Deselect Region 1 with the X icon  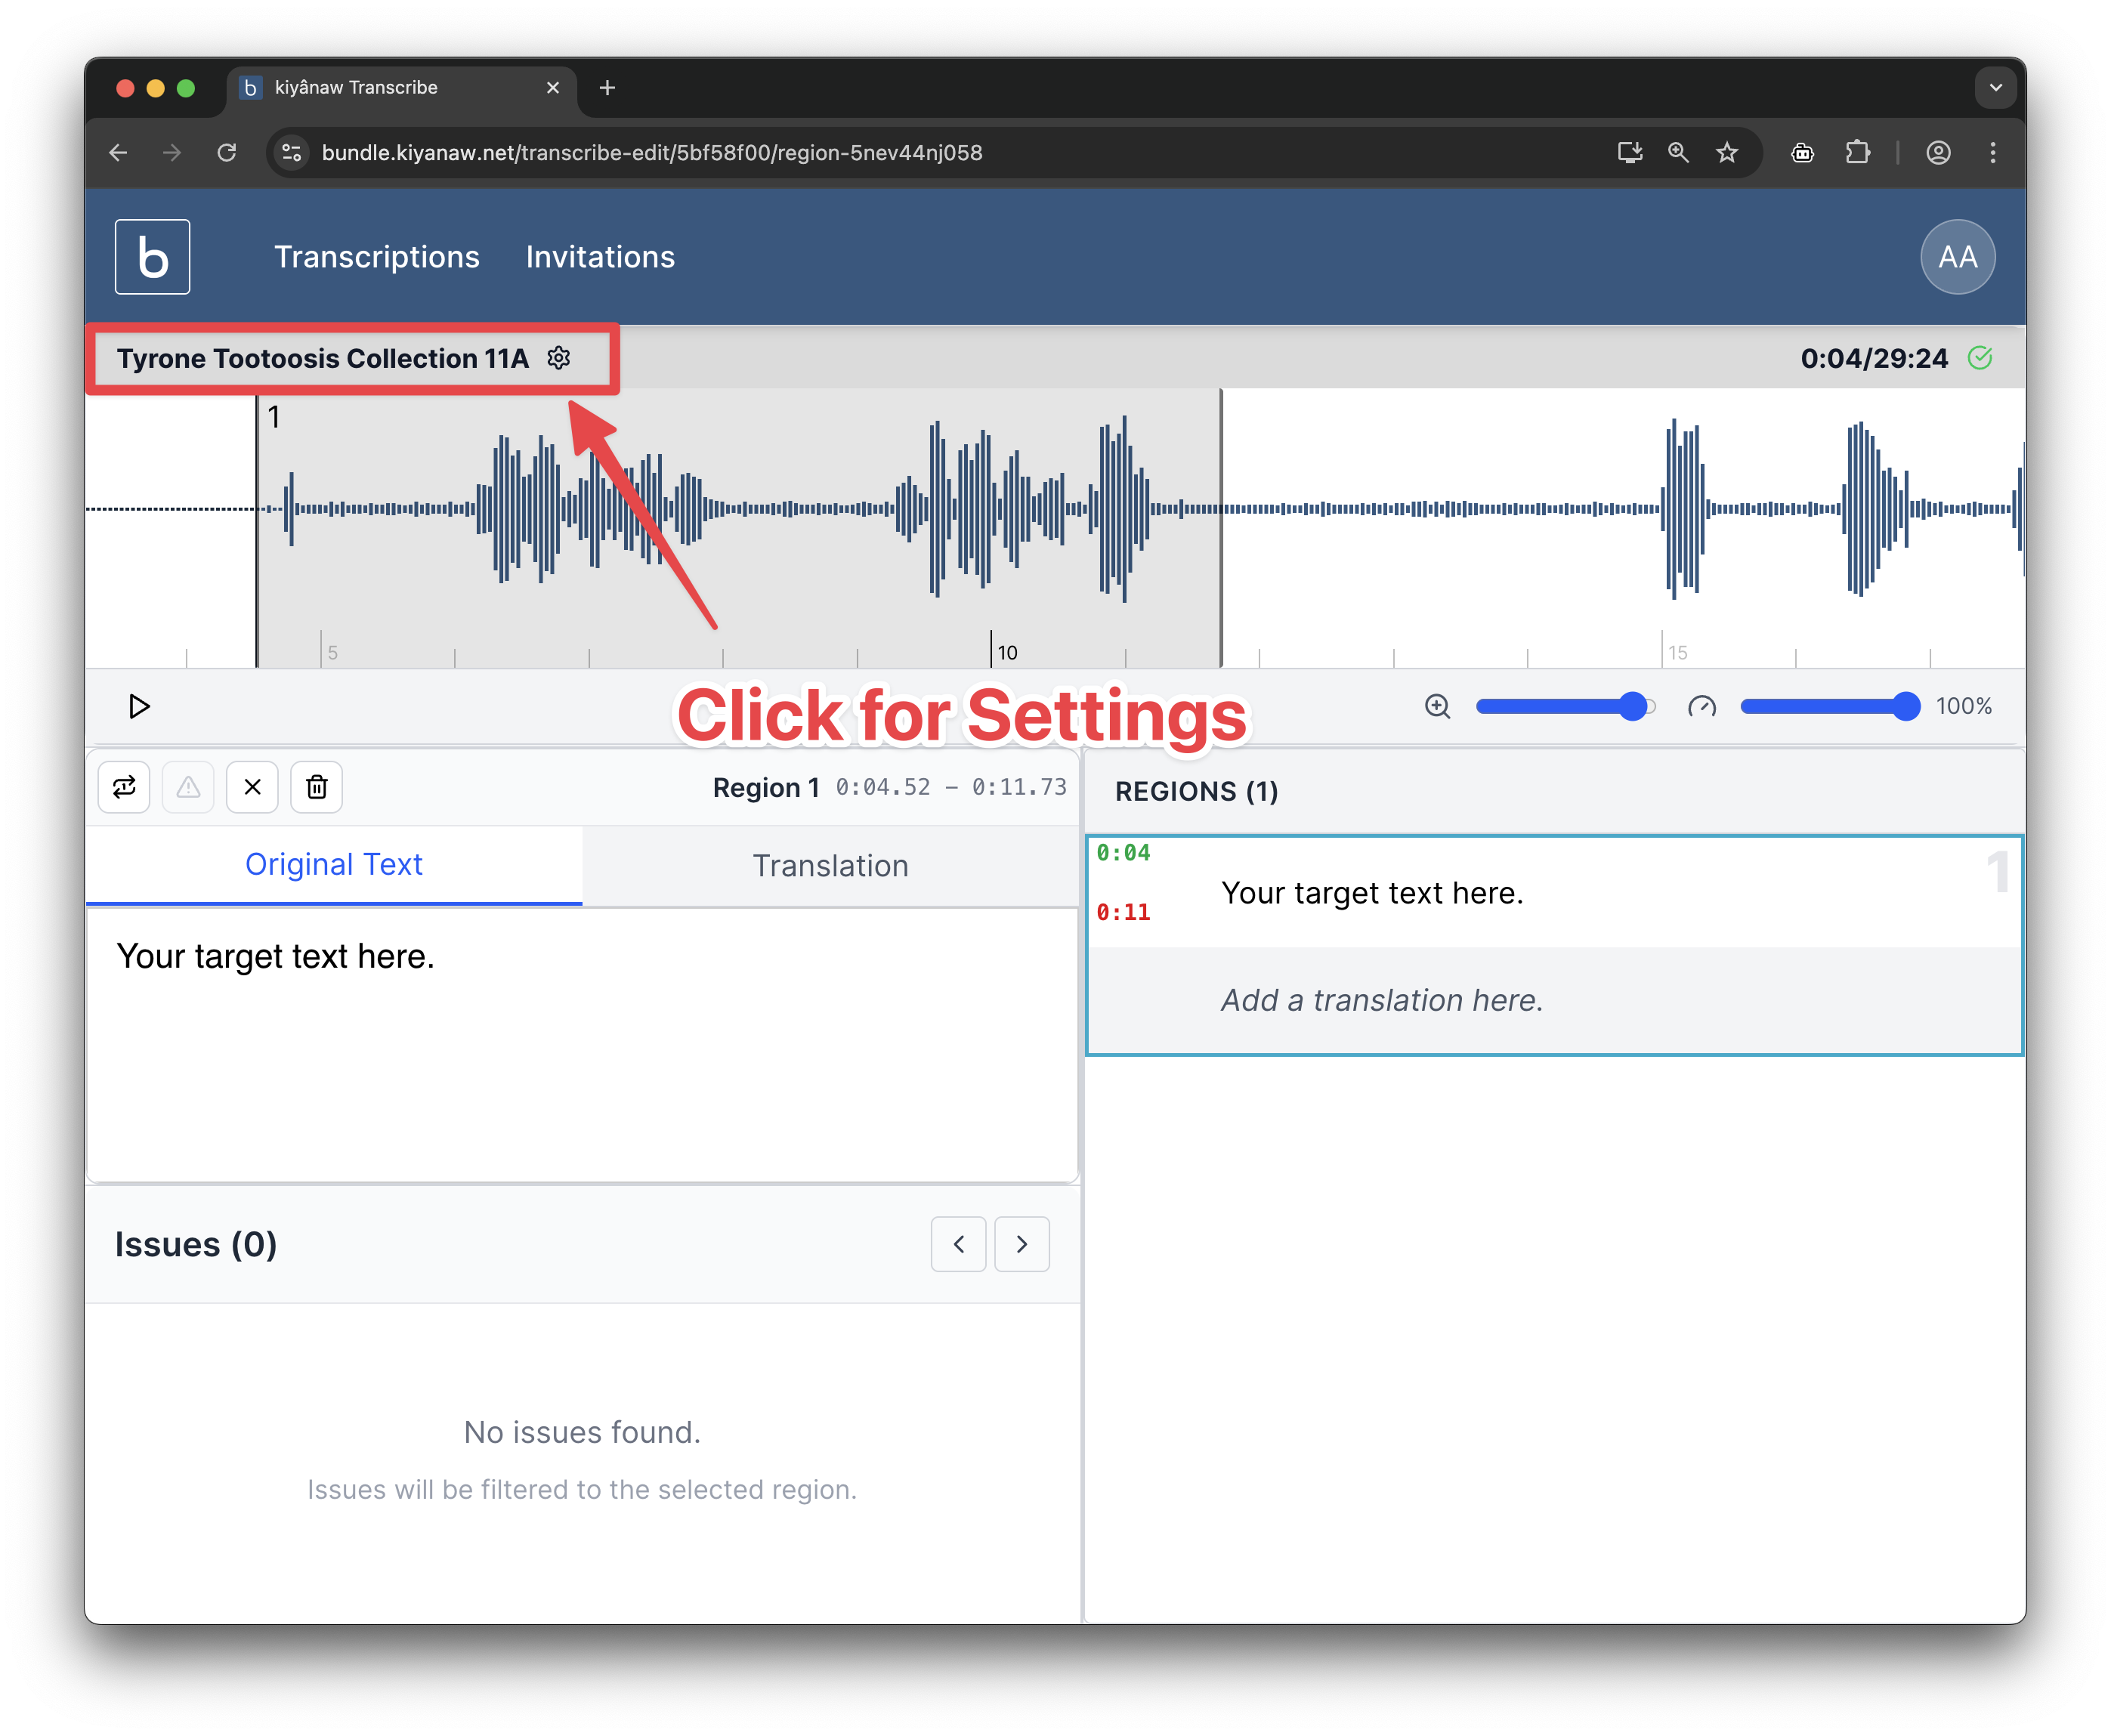252,787
